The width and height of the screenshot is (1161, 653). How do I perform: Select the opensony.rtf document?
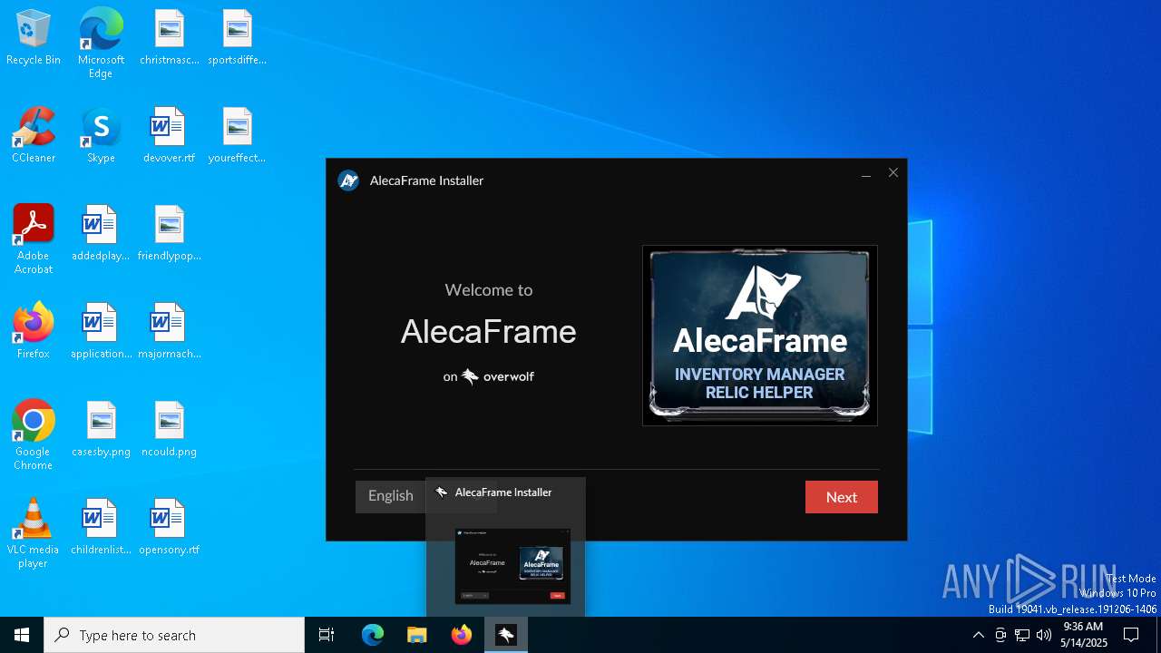coord(169,527)
